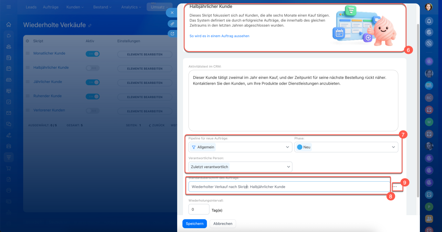Open panel in new window icon
Image resolution: width=442 pixels, height=232 pixels.
click(x=172, y=33)
